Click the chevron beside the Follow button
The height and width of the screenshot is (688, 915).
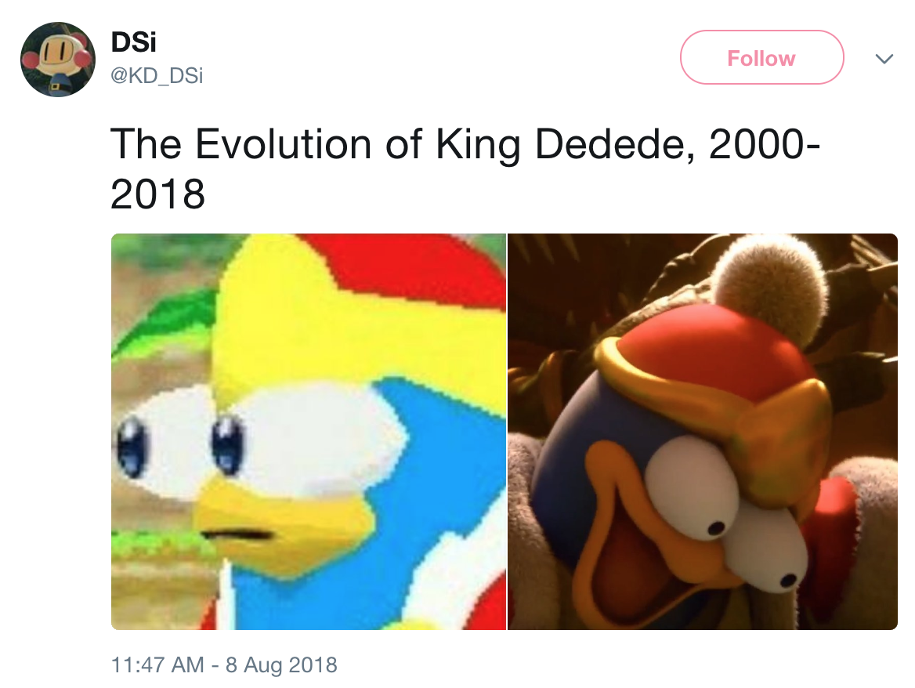pos(884,58)
